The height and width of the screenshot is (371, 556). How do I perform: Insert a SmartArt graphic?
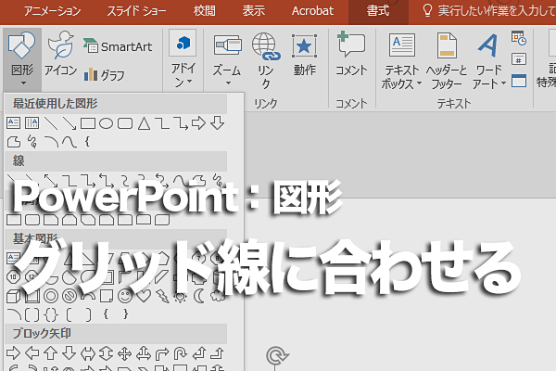click(x=118, y=46)
